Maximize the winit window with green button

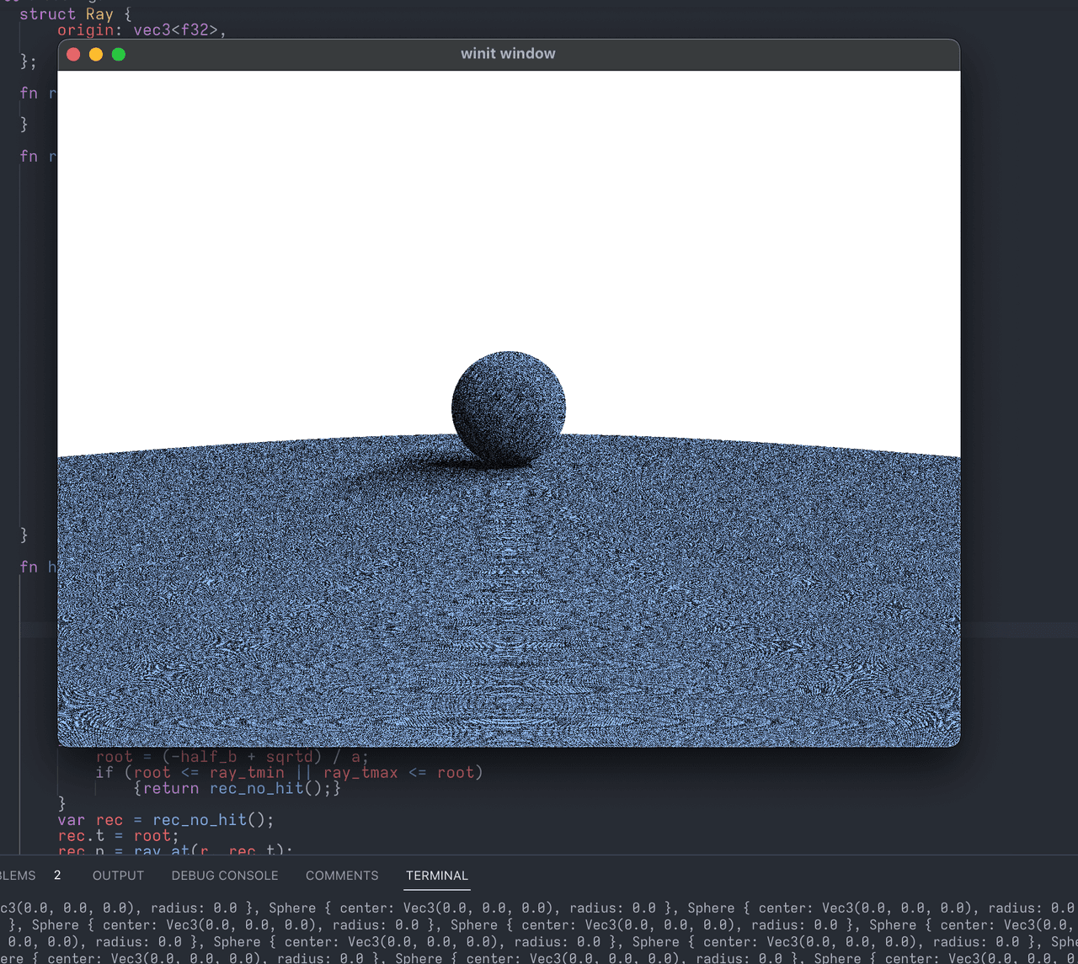pyautogui.click(x=119, y=54)
